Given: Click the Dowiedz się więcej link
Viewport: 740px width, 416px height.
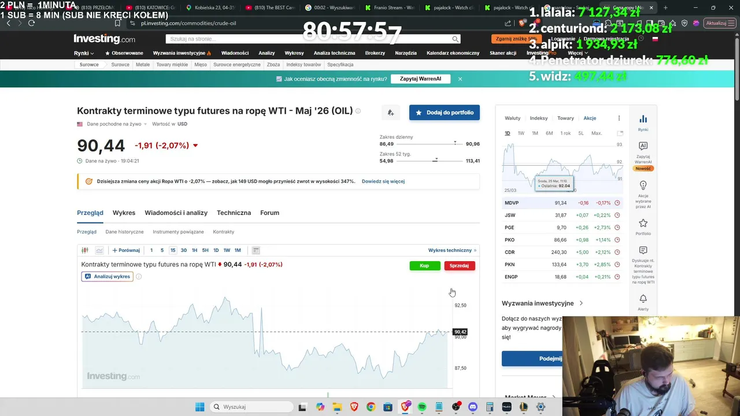Looking at the screenshot, I should (383, 181).
